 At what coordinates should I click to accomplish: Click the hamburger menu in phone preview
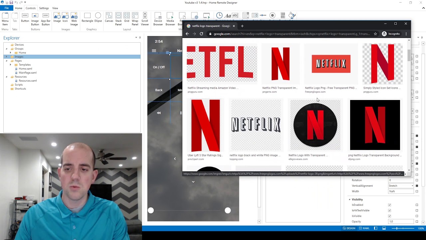154,51
